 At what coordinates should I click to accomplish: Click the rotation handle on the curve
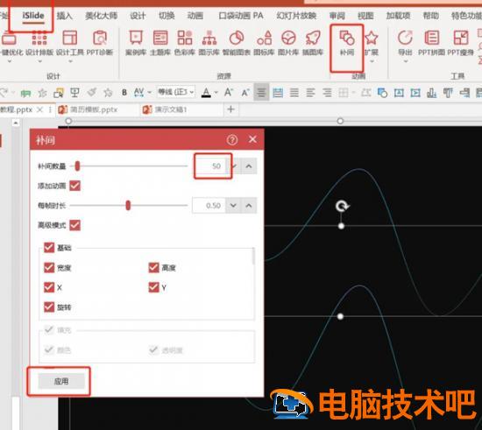pos(342,206)
